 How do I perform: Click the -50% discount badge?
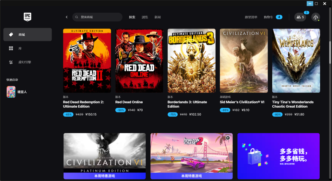tap(121, 110)
